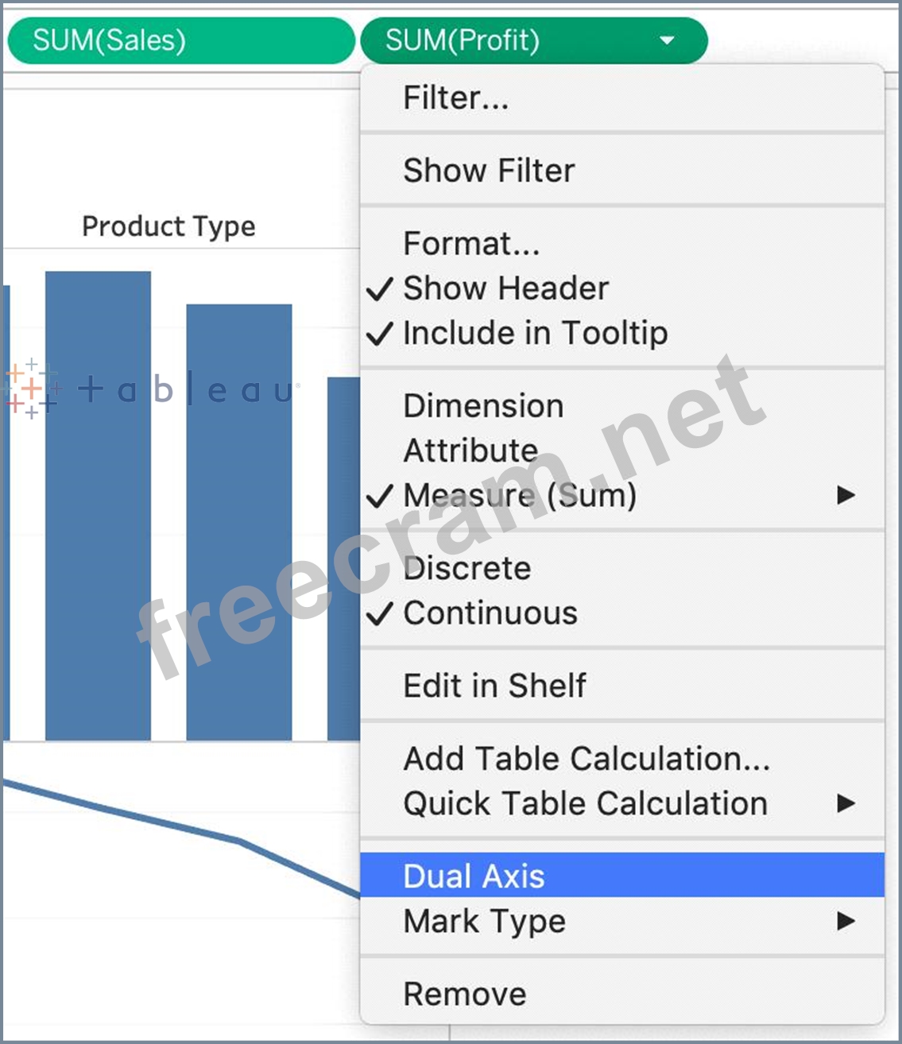Viewport: 902px width, 1044px height.
Task: Convert field to Dimension
Action: [483, 406]
